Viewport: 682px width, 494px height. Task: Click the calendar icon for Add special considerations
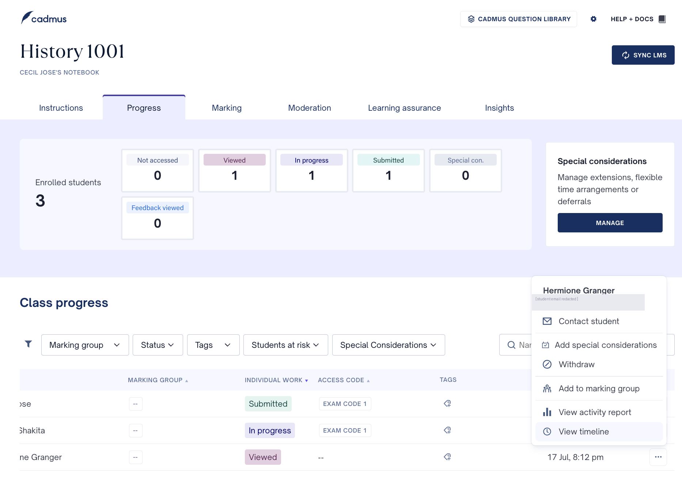coord(545,345)
